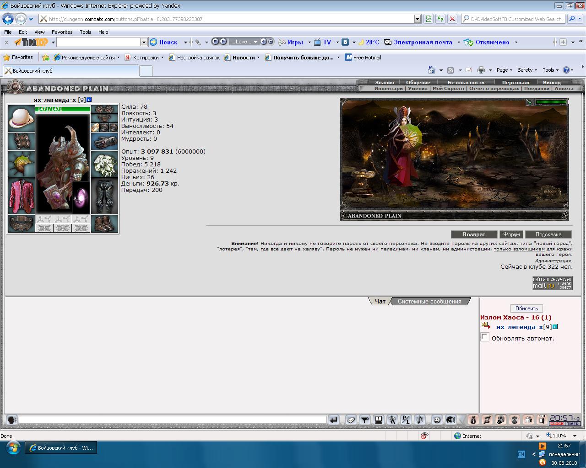Click the earrings slot at top right

pyautogui.click(x=104, y=109)
